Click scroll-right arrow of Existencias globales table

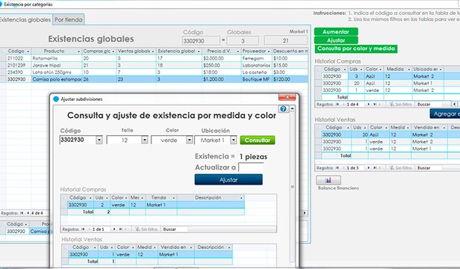pyautogui.click(x=305, y=213)
